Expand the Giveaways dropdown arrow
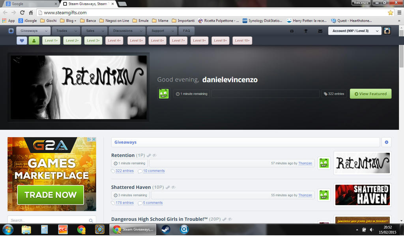Viewport: 404px width, 243px height. point(46,31)
